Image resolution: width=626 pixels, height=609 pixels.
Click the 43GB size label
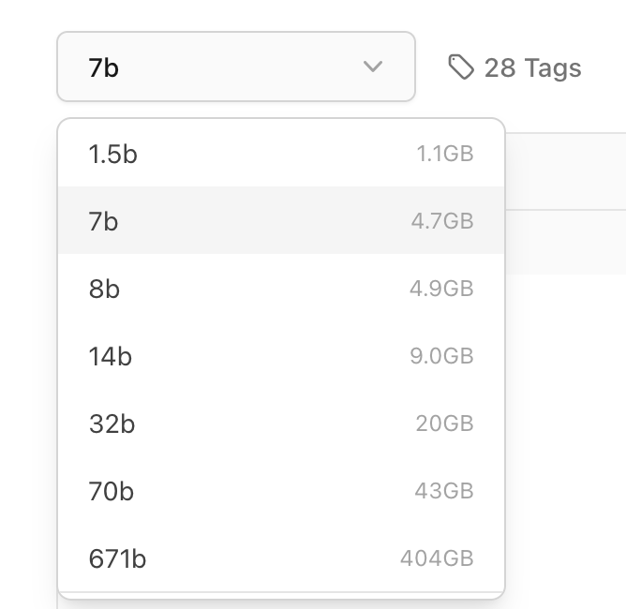[444, 491]
